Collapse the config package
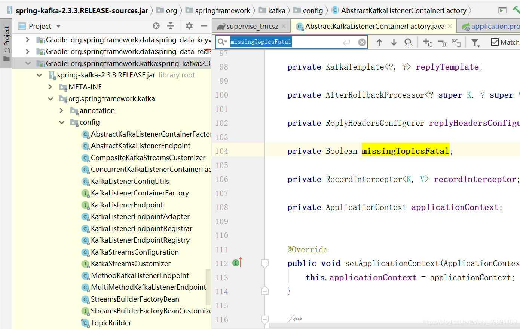The height and width of the screenshot is (329, 520). point(62,122)
